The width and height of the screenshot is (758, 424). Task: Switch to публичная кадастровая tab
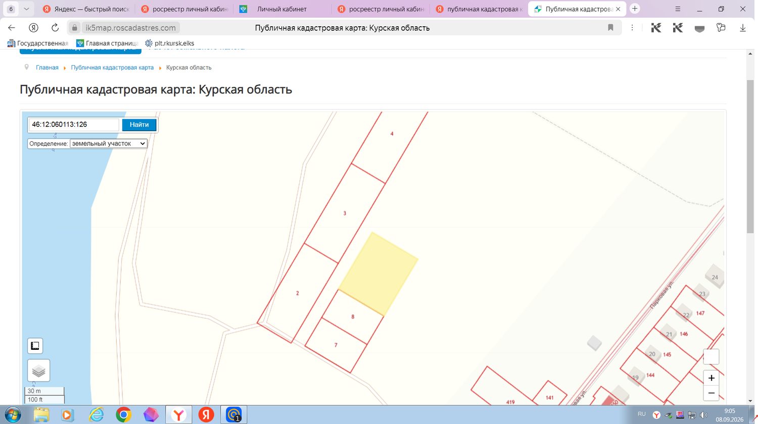(x=479, y=9)
